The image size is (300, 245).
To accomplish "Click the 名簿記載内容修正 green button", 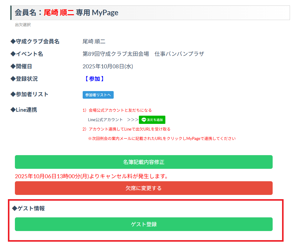I will (143, 162).
